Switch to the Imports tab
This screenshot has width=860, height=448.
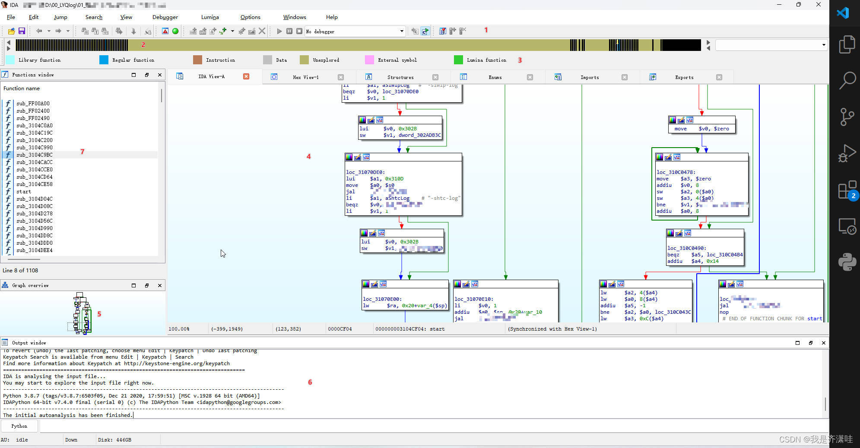pyautogui.click(x=590, y=77)
